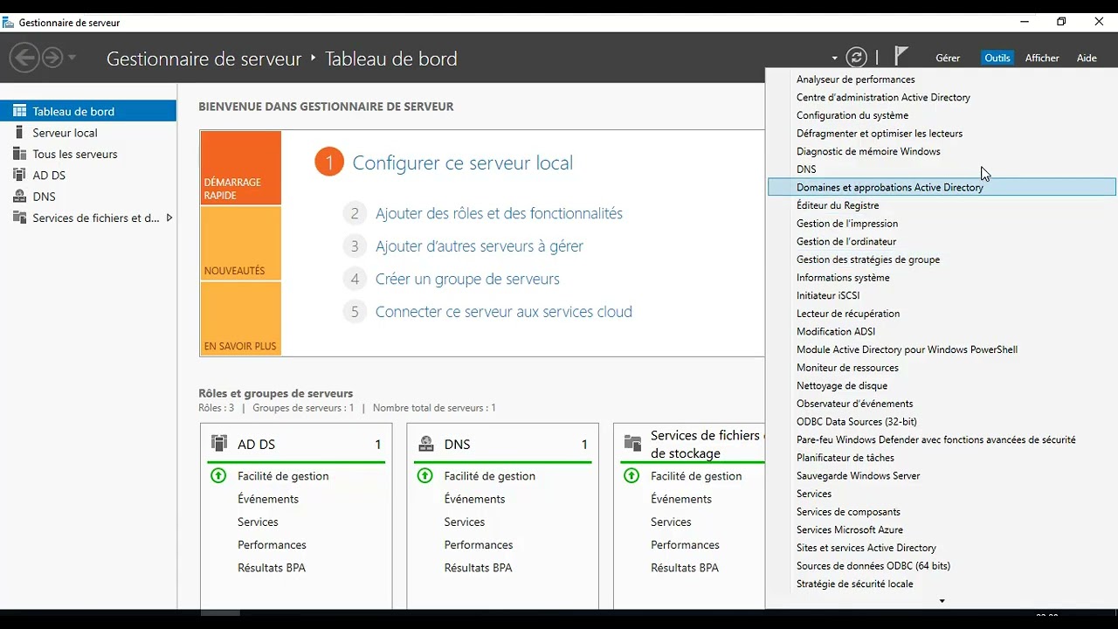Open the Afficher menu
The width and height of the screenshot is (1118, 629).
click(x=1042, y=59)
